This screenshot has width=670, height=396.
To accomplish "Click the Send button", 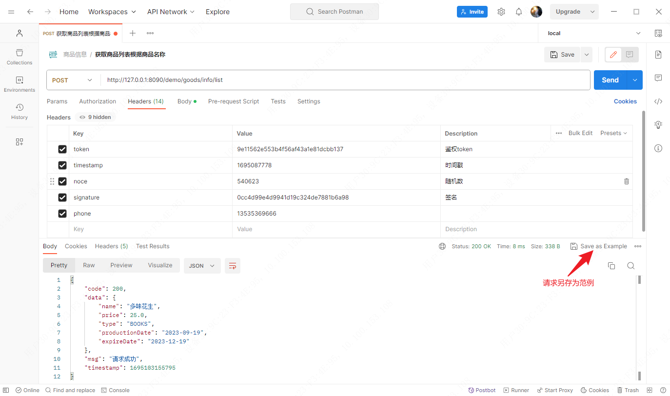I will pyautogui.click(x=610, y=80).
